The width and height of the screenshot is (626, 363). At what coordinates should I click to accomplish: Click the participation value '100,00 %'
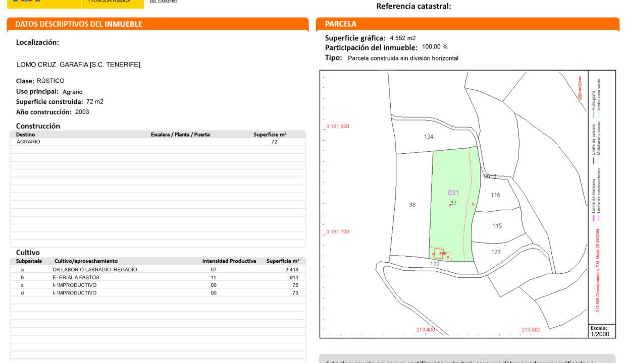pyautogui.click(x=435, y=46)
